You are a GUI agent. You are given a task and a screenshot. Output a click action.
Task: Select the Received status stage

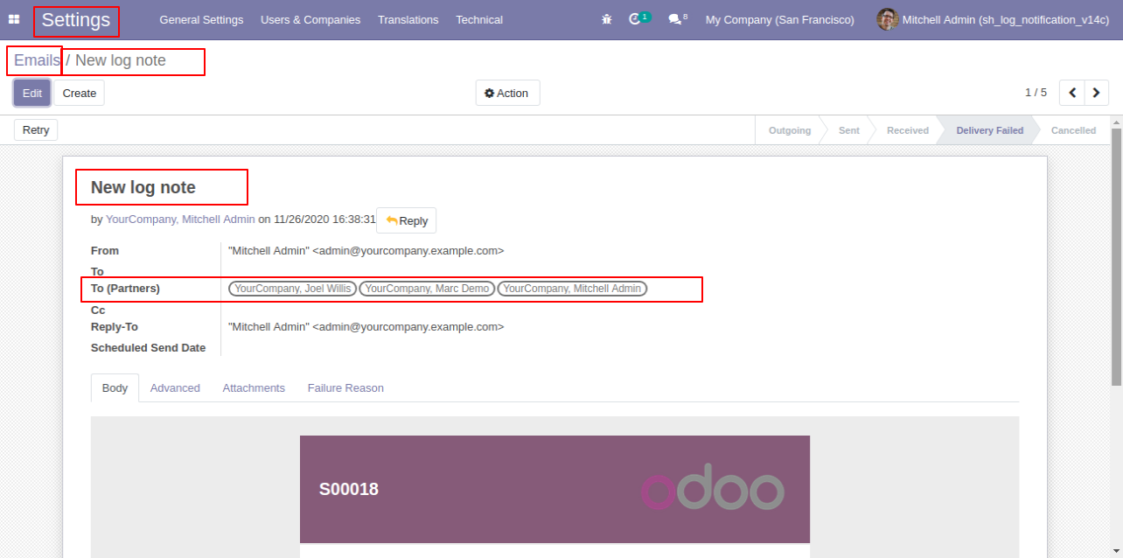tap(907, 130)
